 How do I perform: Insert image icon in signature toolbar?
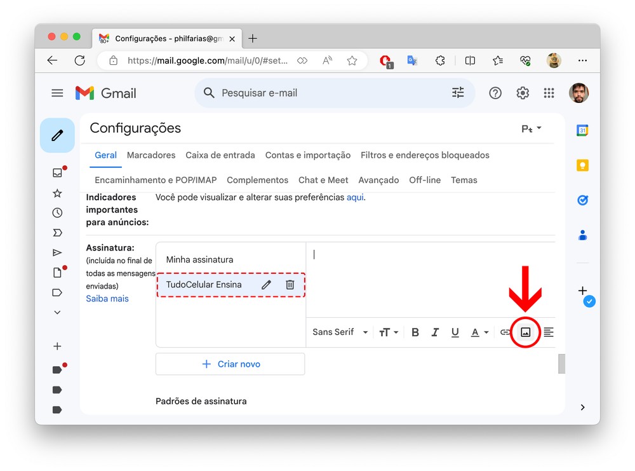(x=525, y=332)
